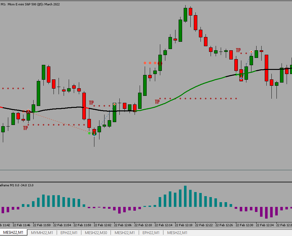Image resolution: width=292 pixels, height=236 pixels.
Task: Click the '22 Feb 12:06' time axis label
Action: pos(123,225)
